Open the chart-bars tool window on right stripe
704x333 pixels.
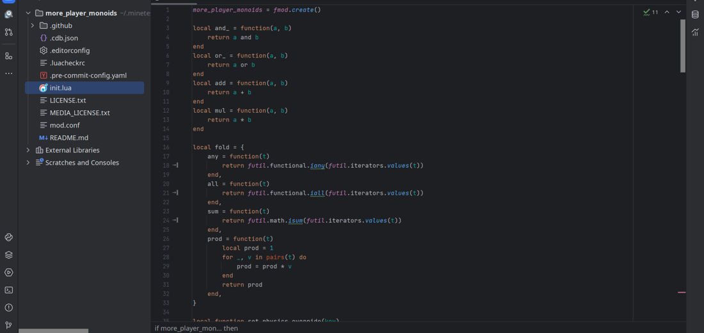pyautogui.click(x=695, y=32)
